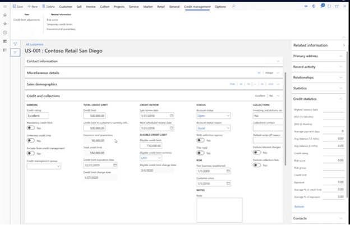
Task: Click the New button
Action: click(x=33, y=7)
